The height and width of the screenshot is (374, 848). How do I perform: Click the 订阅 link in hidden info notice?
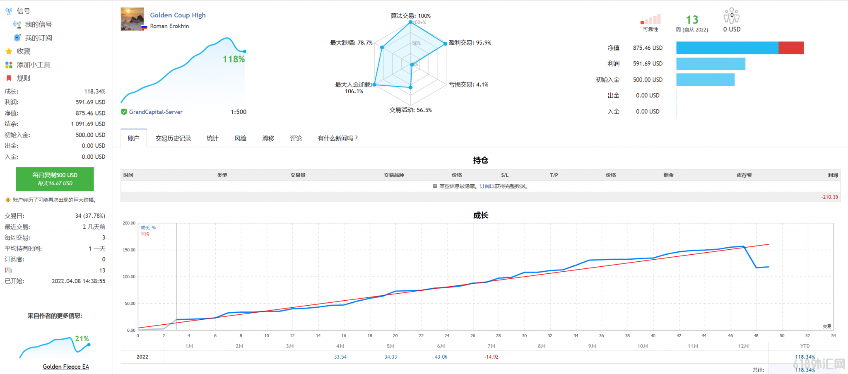tap(485, 186)
